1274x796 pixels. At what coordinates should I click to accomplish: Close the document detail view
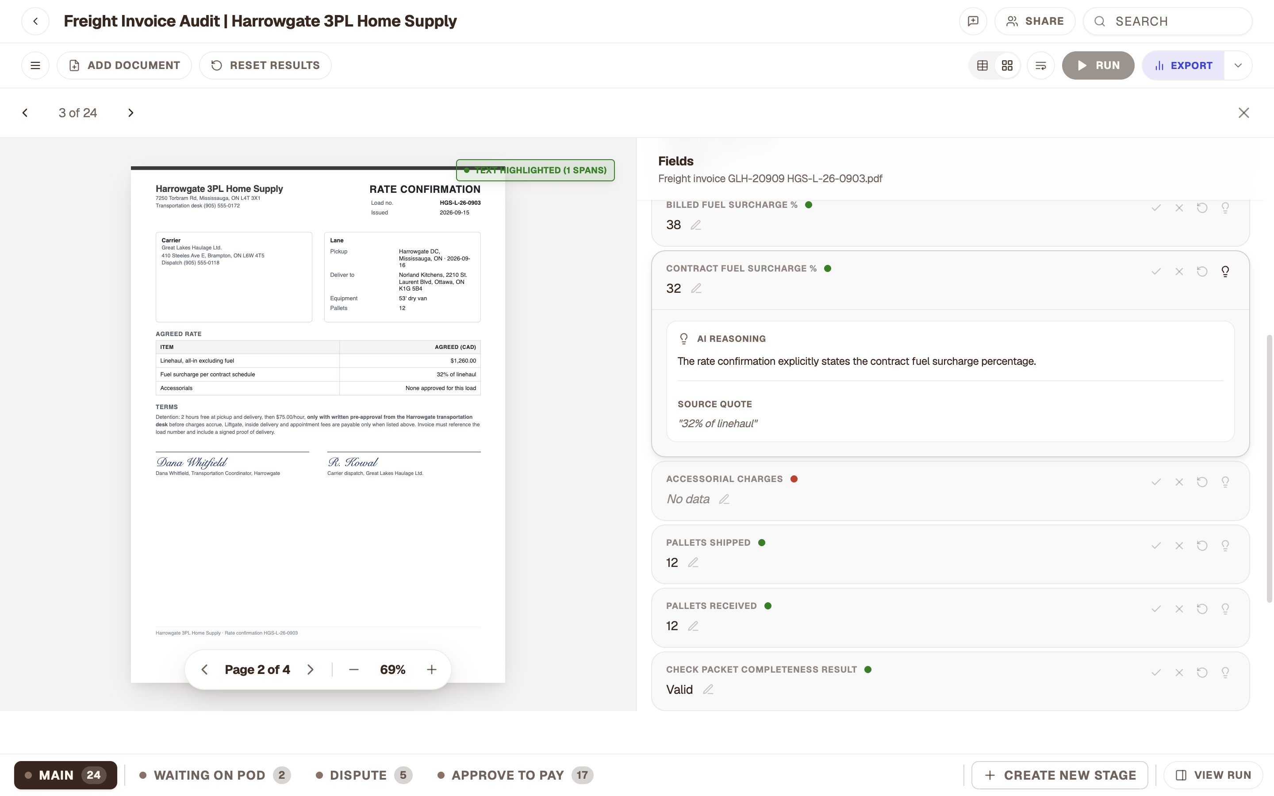pyautogui.click(x=1243, y=113)
